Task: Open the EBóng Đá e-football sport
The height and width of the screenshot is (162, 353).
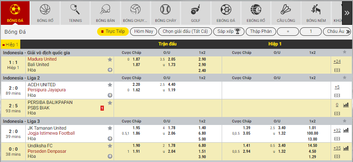Action: (226, 13)
